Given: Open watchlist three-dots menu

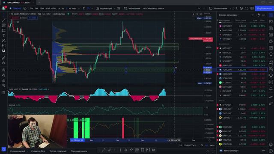Looking at the screenshot, I should coord(264,15).
